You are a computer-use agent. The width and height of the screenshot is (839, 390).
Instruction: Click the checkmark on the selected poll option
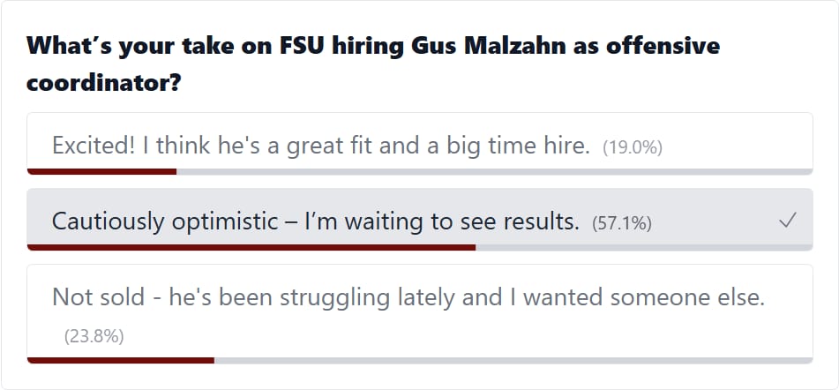[x=787, y=222]
